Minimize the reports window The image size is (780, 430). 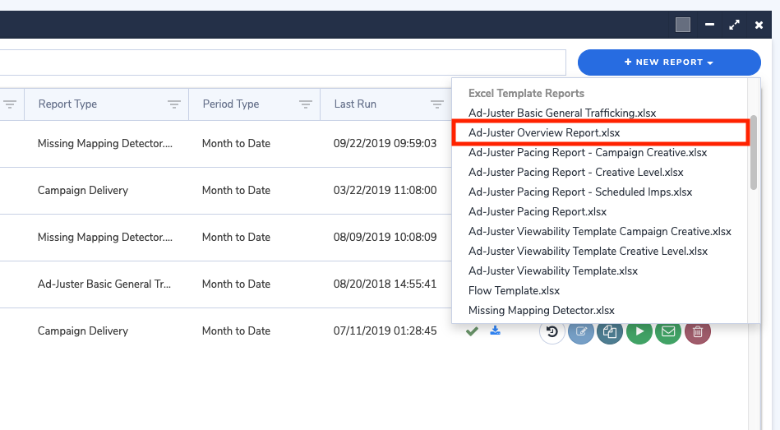click(710, 25)
